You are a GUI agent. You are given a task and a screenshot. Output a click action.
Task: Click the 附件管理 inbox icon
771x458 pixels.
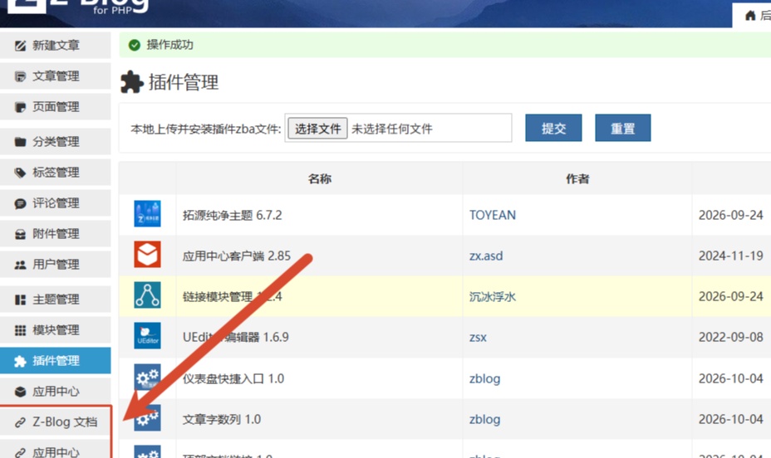coord(20,234)
